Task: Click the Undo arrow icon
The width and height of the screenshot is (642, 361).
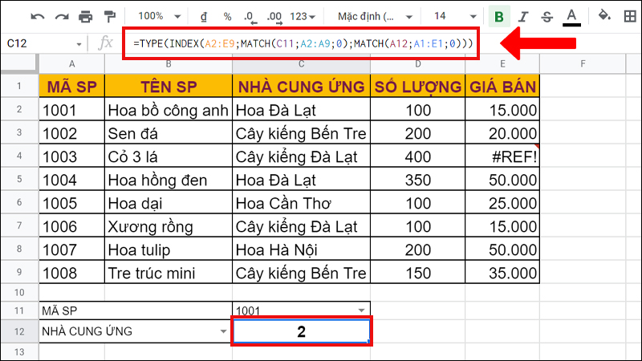Action: coord(38,15)
